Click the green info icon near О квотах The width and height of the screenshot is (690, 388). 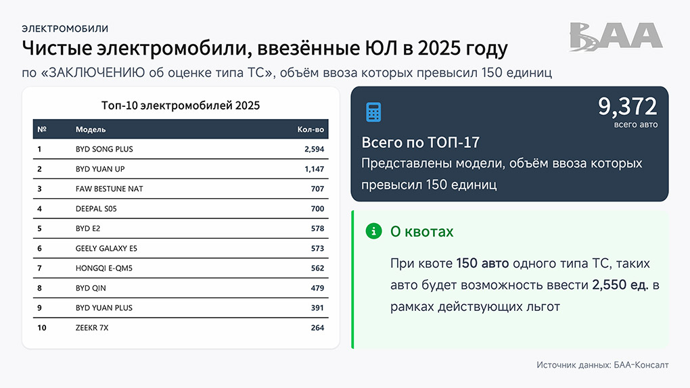coord(373,231)
